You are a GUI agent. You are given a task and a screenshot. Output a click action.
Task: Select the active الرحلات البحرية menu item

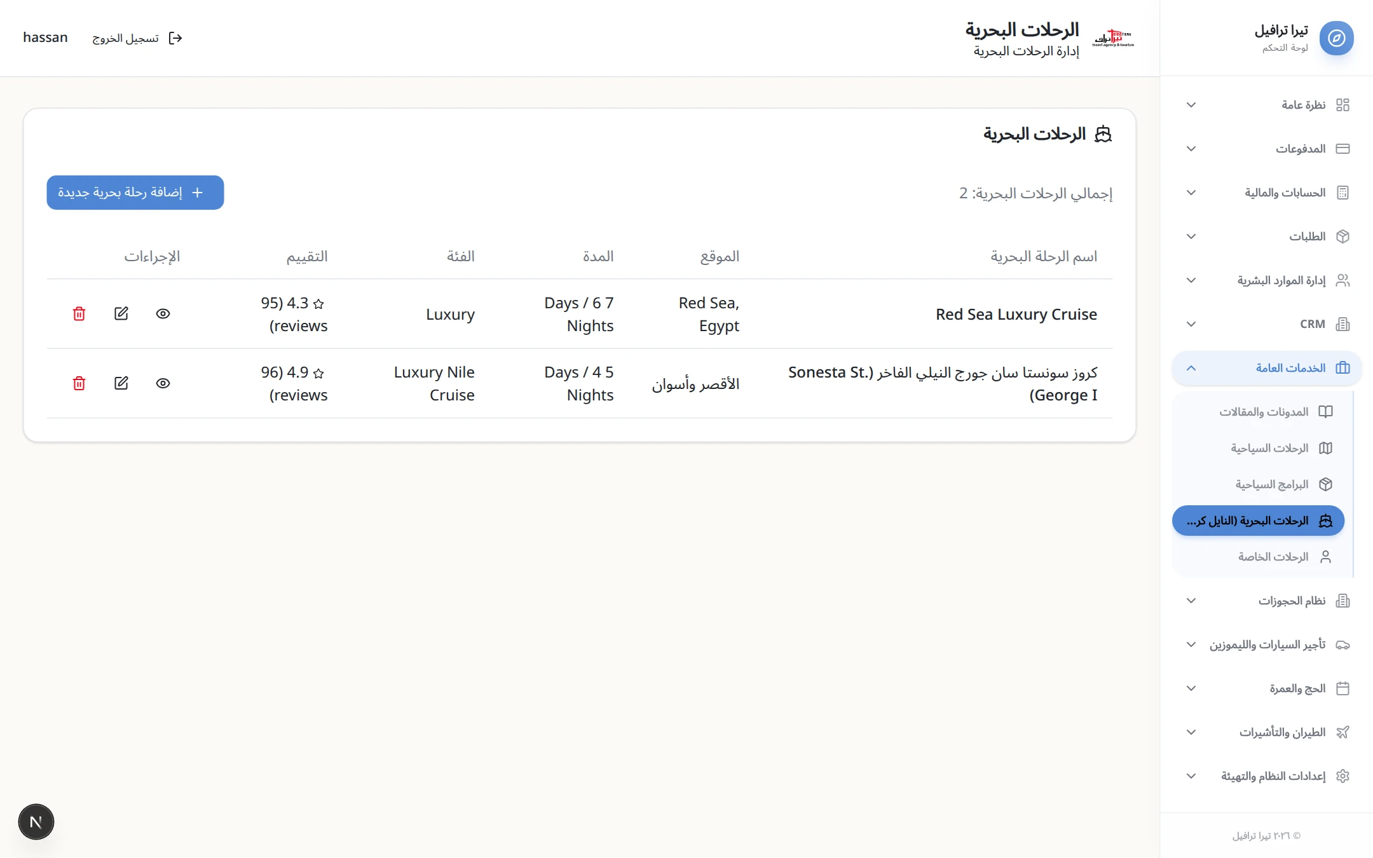point(1258,521)
